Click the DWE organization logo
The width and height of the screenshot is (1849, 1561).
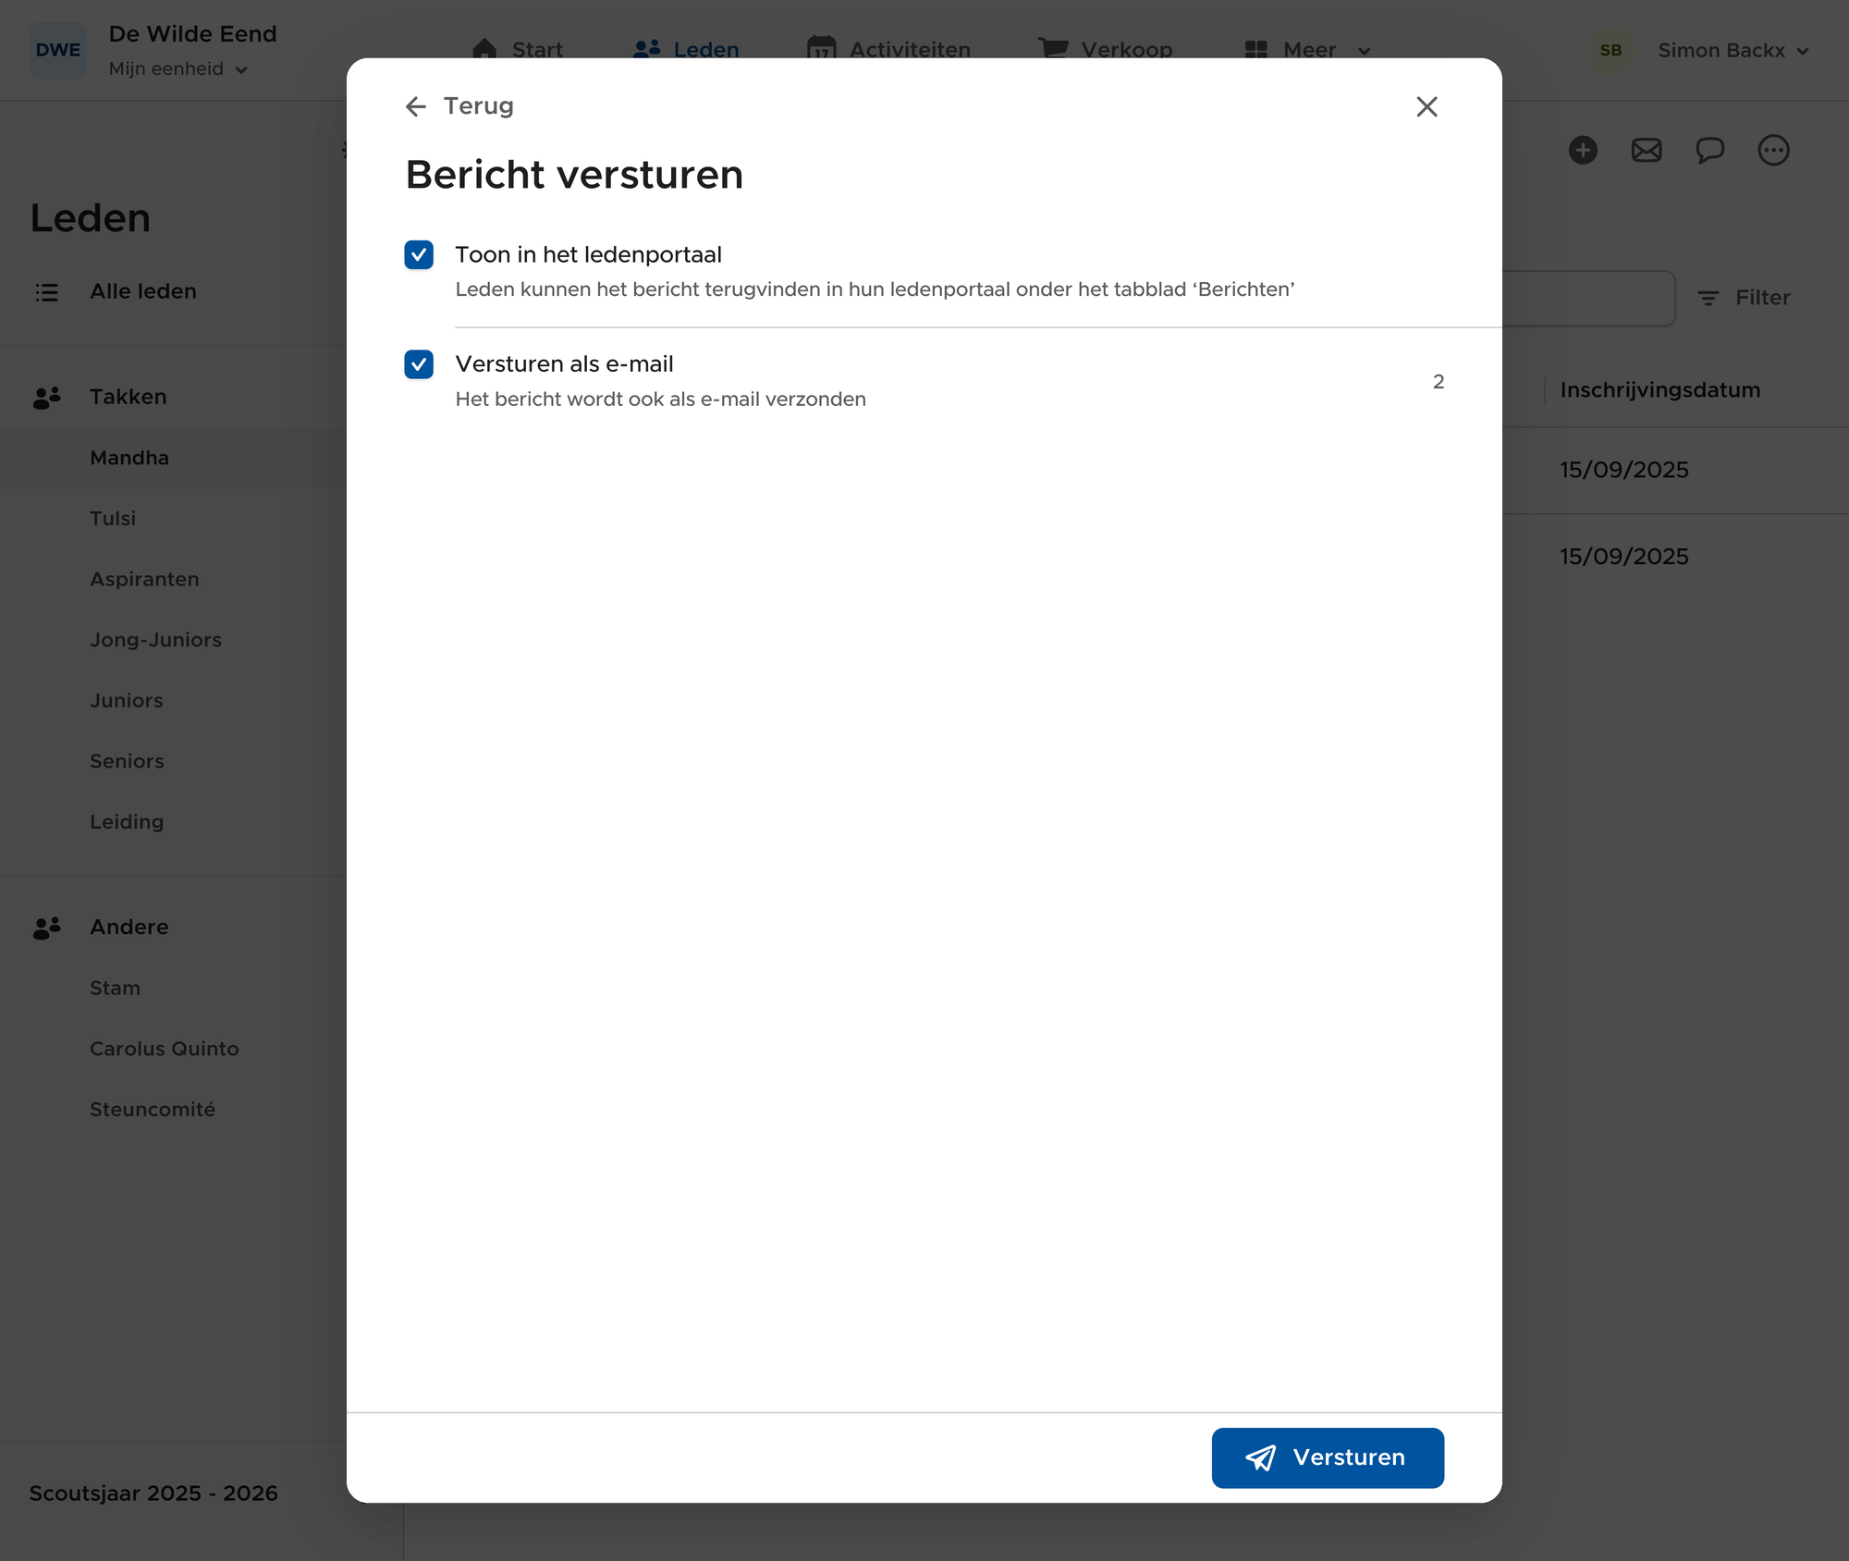(57, 50)
